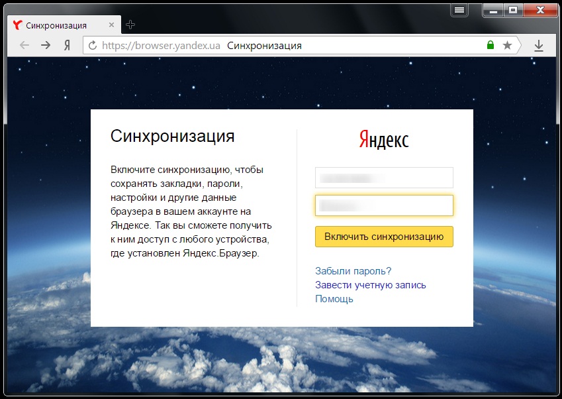This screenshot has width=562, height=399.
Task: Open the Помощь link
Action: [x=334, y=299]
